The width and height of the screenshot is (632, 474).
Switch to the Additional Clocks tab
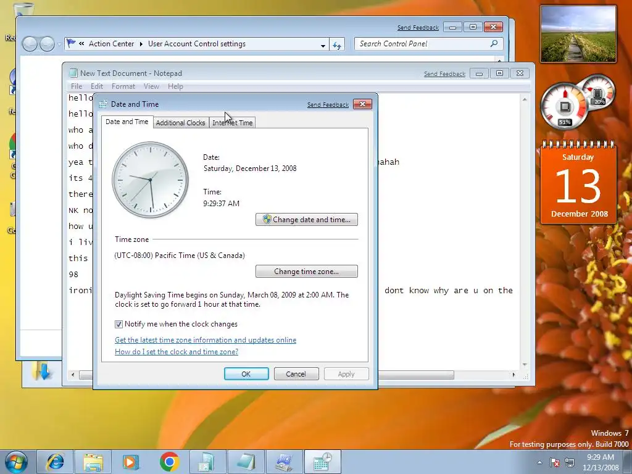click(x=181, y=123)
